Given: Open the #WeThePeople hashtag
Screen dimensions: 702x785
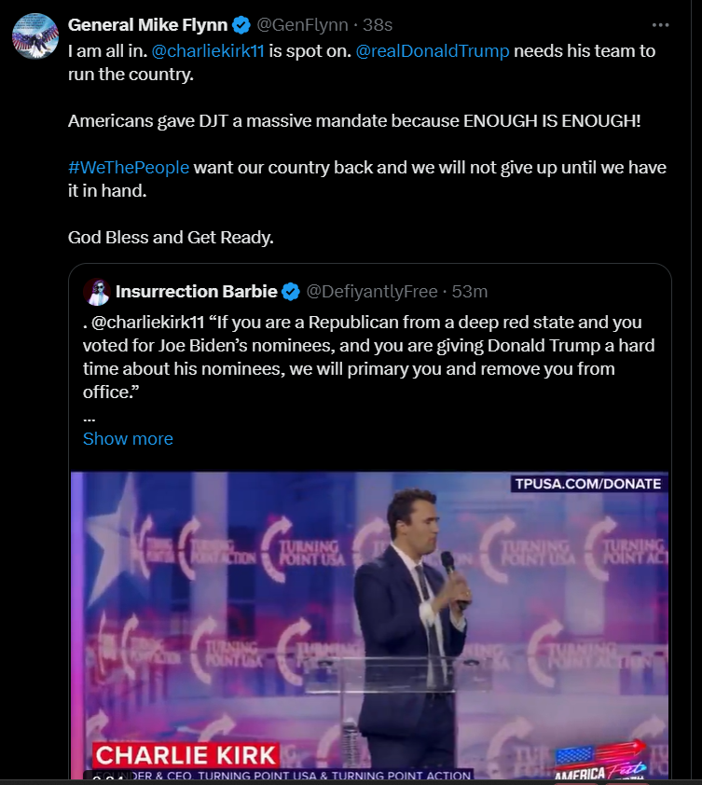Looking at the screenshot, I should tap(129, 168).
